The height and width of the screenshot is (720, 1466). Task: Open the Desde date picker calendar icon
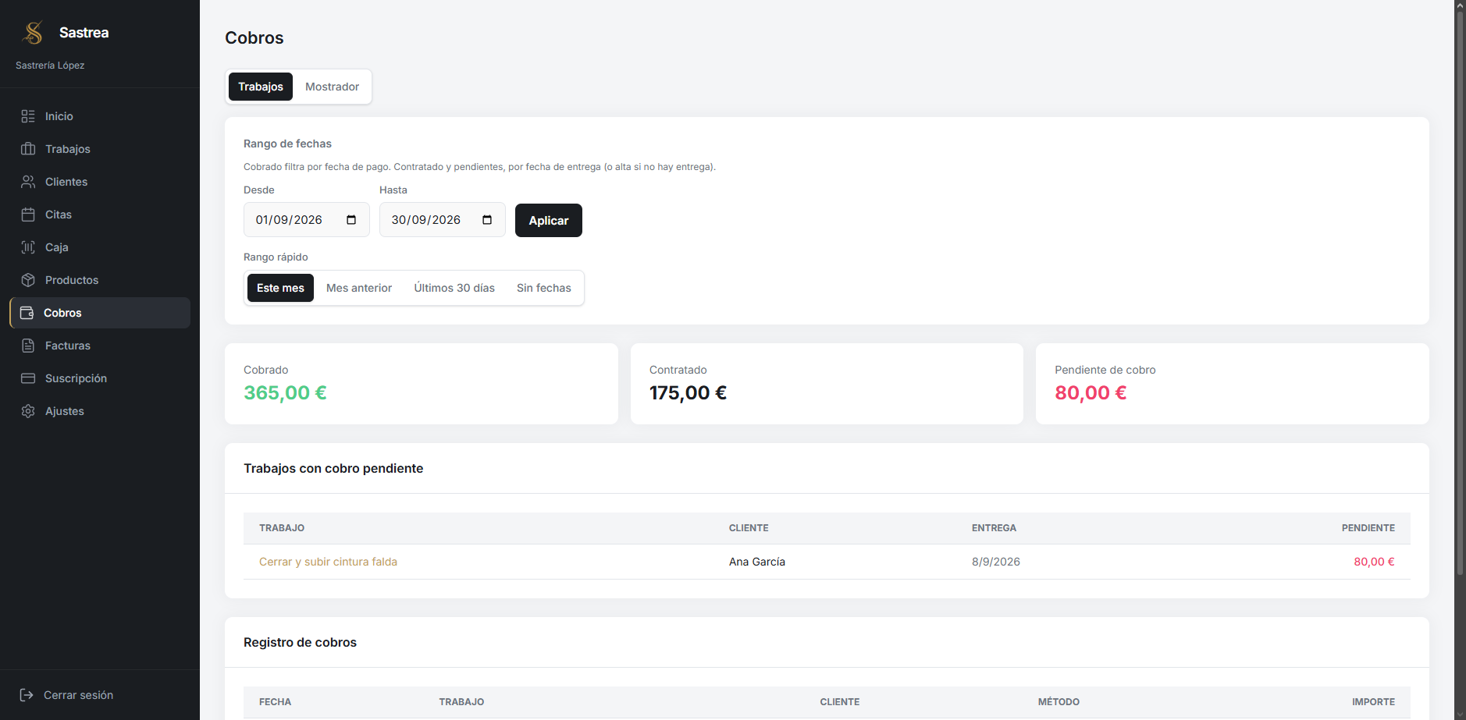point(351,220)
